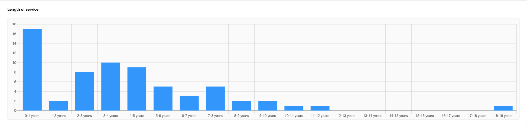Select the 10-11 years bar
The height and width of the screenshot is (127, 527).
(x=294, y=108)
